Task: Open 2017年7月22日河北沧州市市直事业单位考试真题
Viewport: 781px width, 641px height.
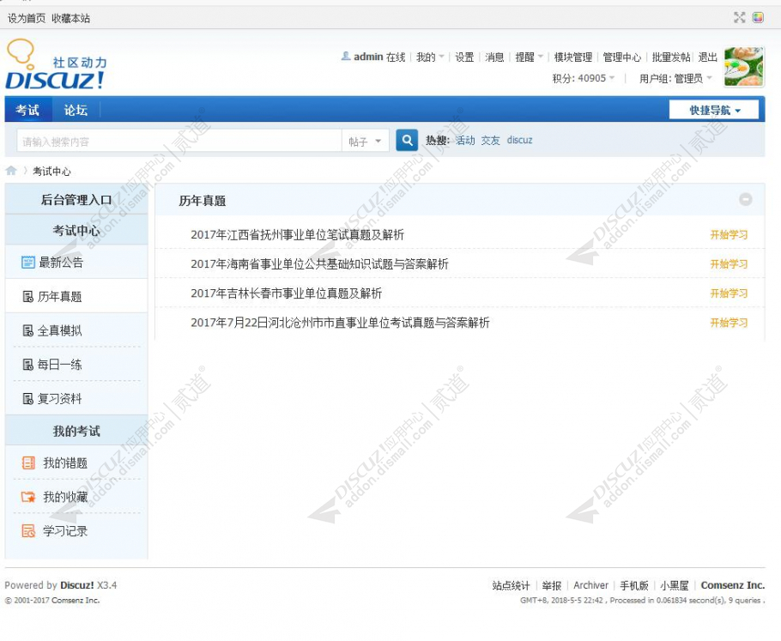Action: [340, 323]
